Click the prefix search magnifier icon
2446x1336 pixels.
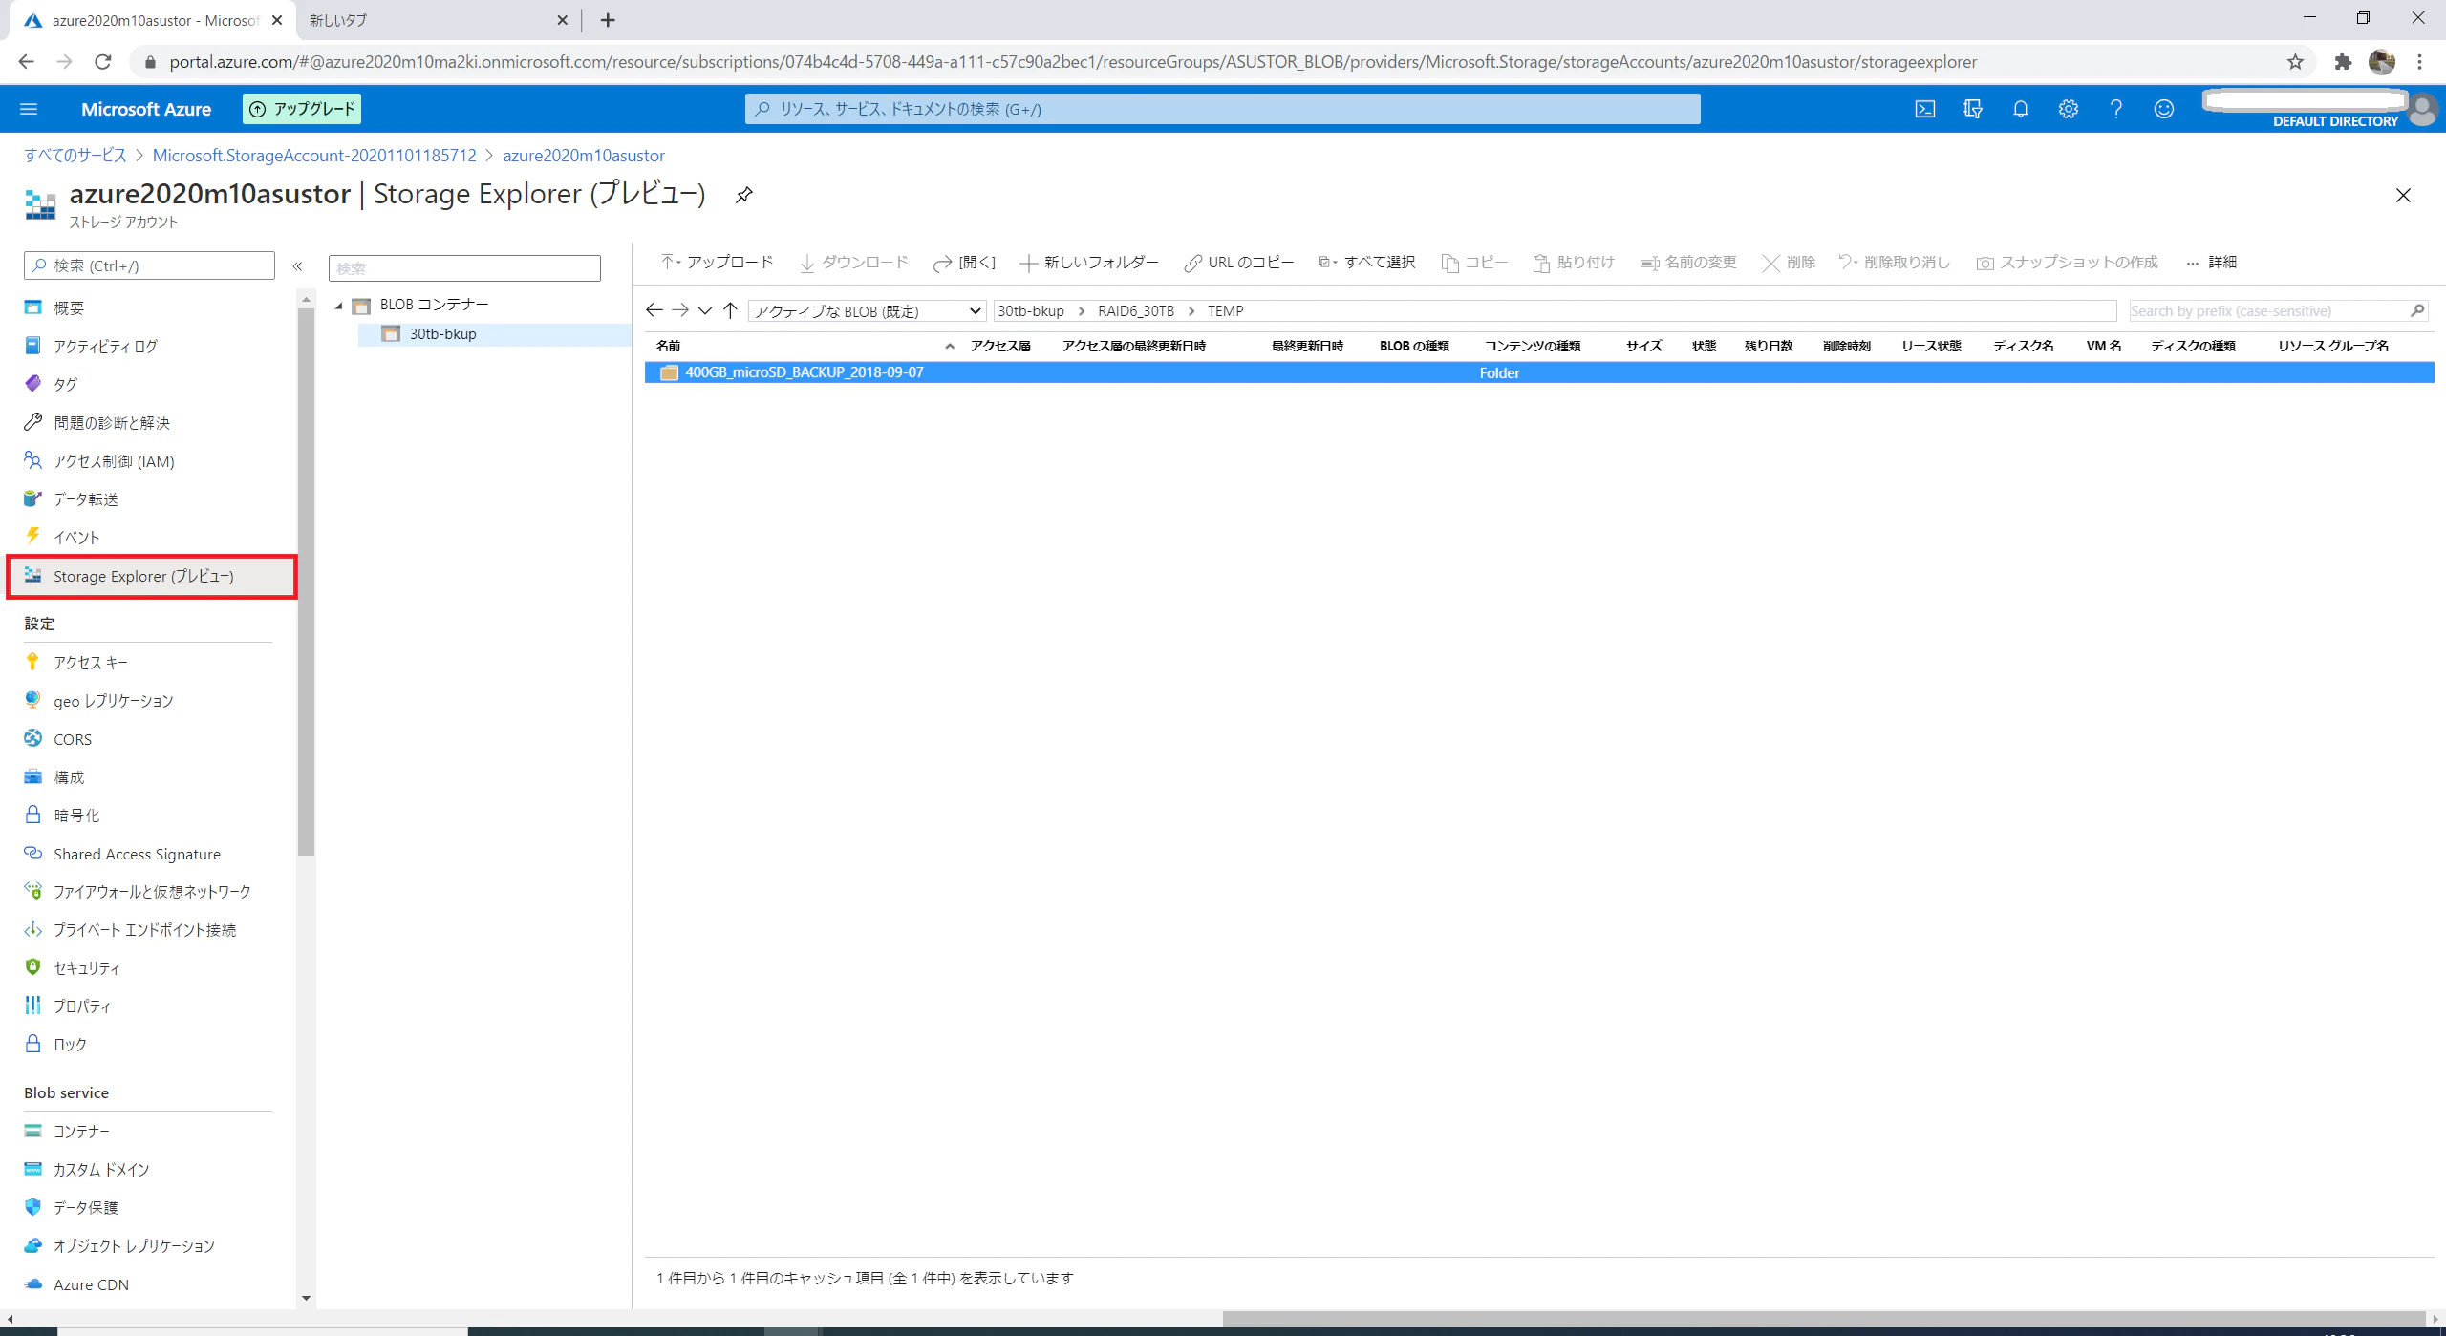click(x=2417, y=310)
